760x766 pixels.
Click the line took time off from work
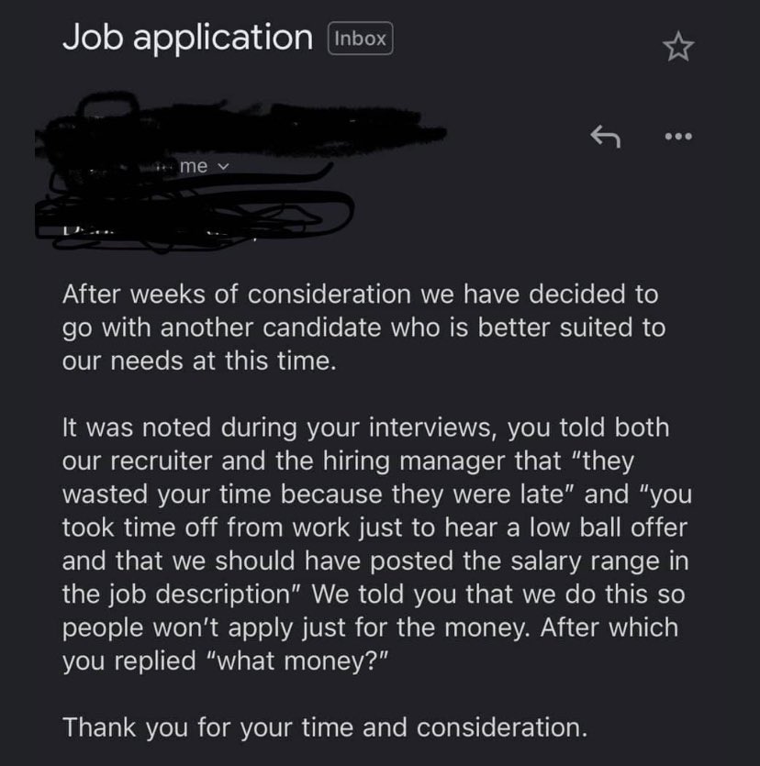[374, 527]
